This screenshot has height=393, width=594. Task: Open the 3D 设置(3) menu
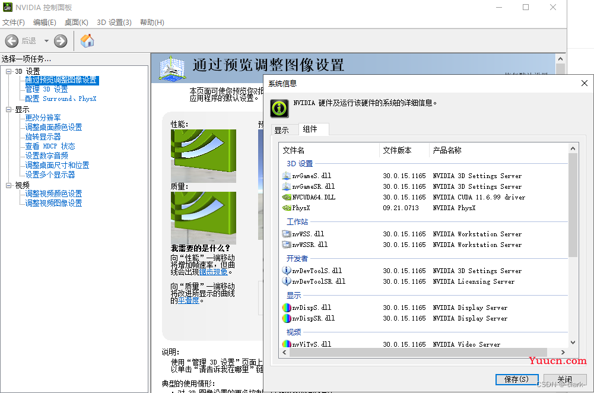(x=114, y=23)
